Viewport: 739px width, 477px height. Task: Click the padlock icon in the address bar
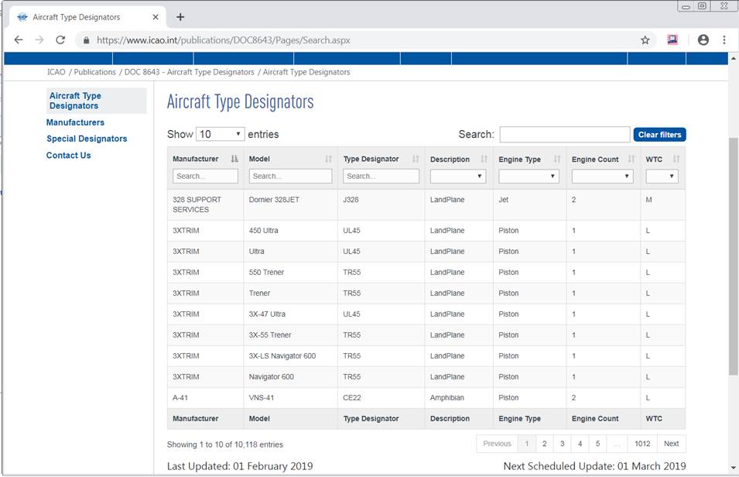point(86,39)
